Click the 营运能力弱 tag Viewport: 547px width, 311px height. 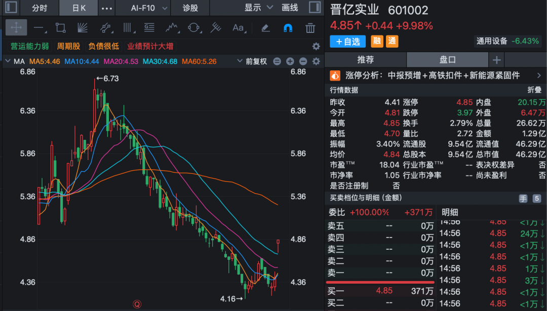(30, 46)
